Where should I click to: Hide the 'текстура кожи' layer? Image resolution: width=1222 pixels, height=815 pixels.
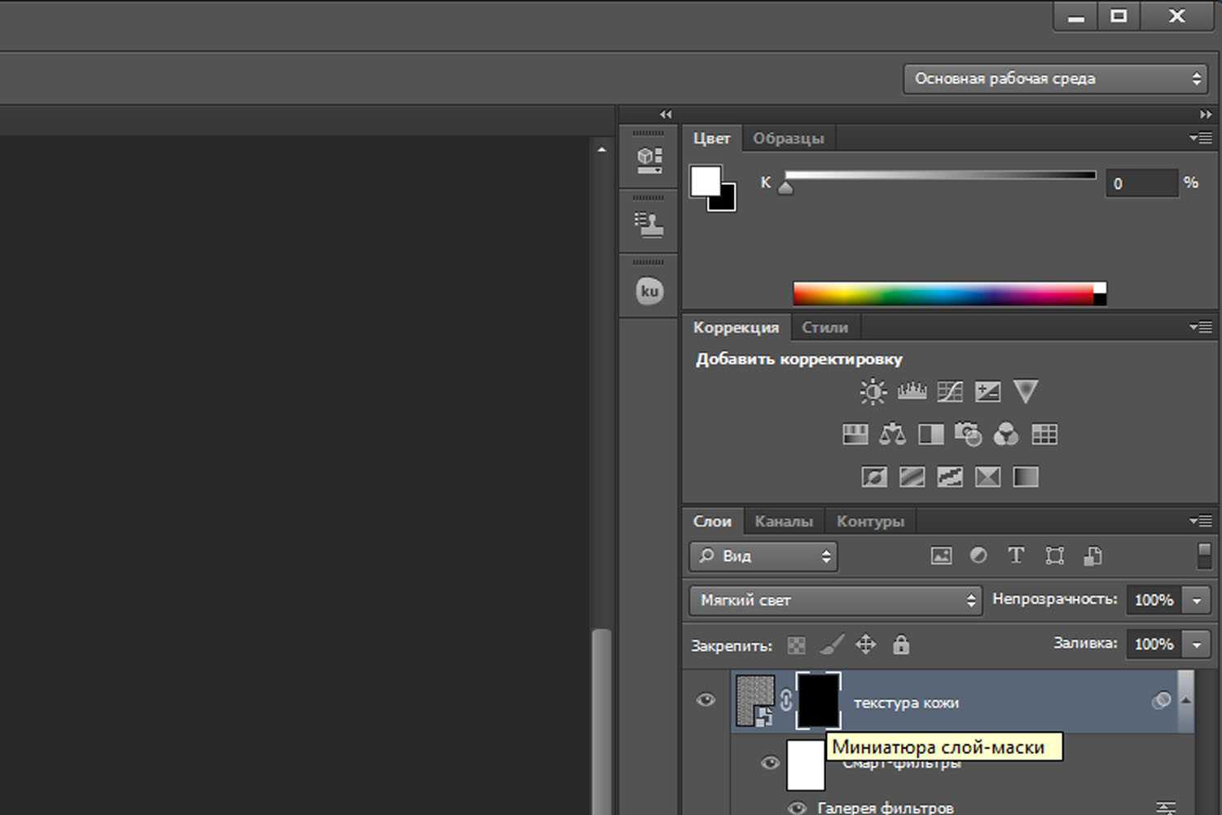pyautogui.click(x=706, y=700)
